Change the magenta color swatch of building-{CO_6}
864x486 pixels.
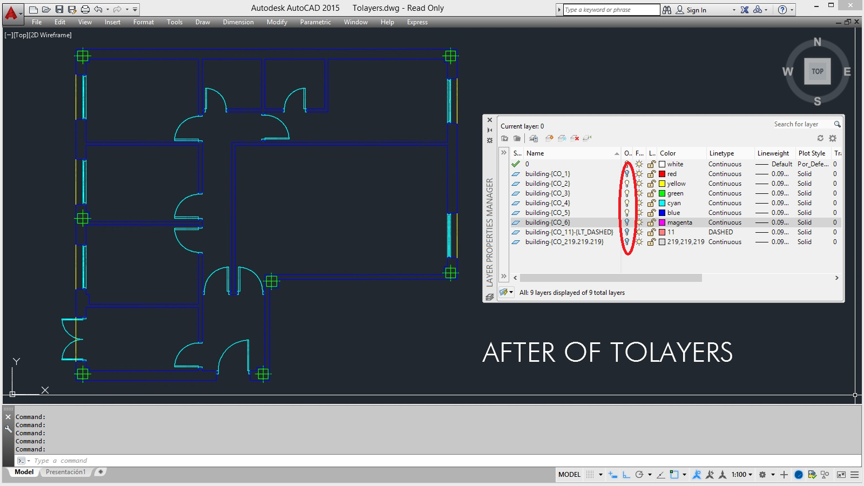point(662,222)
